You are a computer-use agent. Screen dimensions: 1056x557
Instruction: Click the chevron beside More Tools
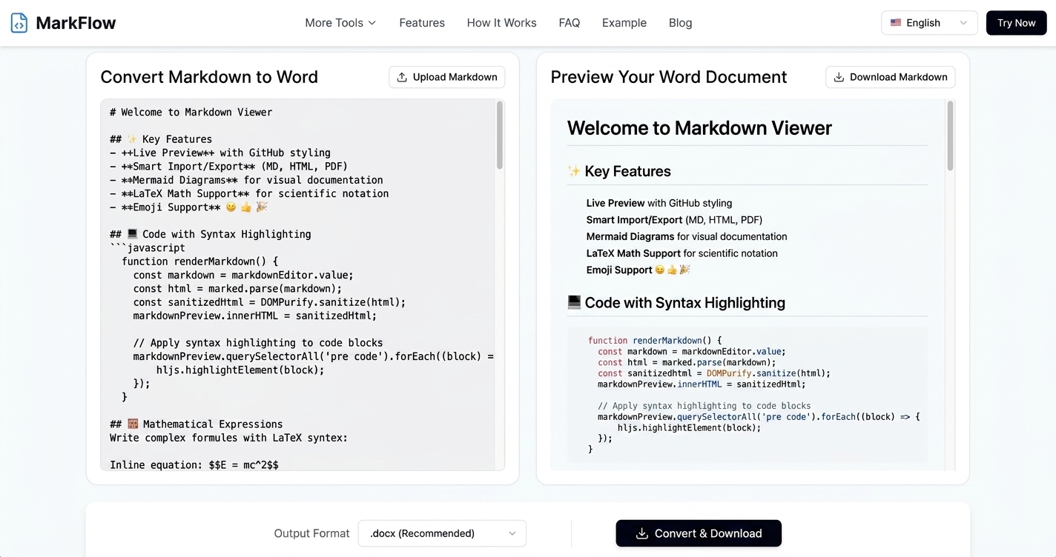coord(372,23)
